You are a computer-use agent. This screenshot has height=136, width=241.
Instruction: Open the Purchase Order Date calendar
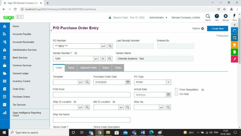tap(128, 82)
